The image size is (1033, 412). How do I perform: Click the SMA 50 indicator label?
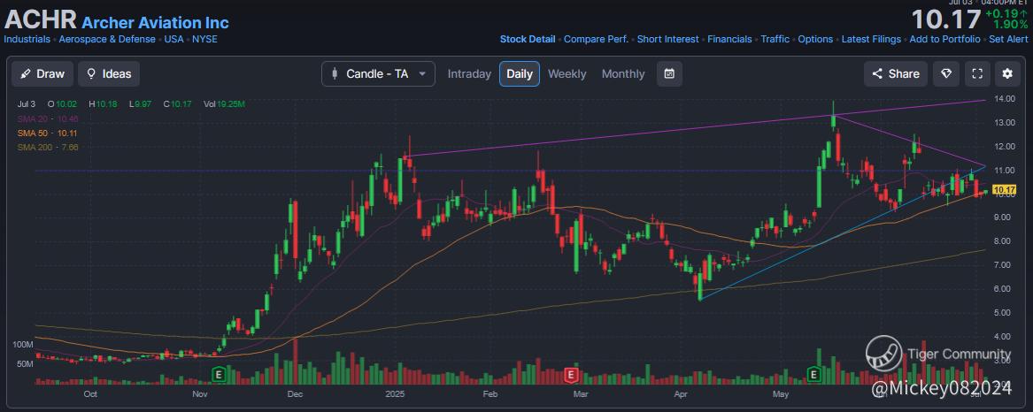49,133
